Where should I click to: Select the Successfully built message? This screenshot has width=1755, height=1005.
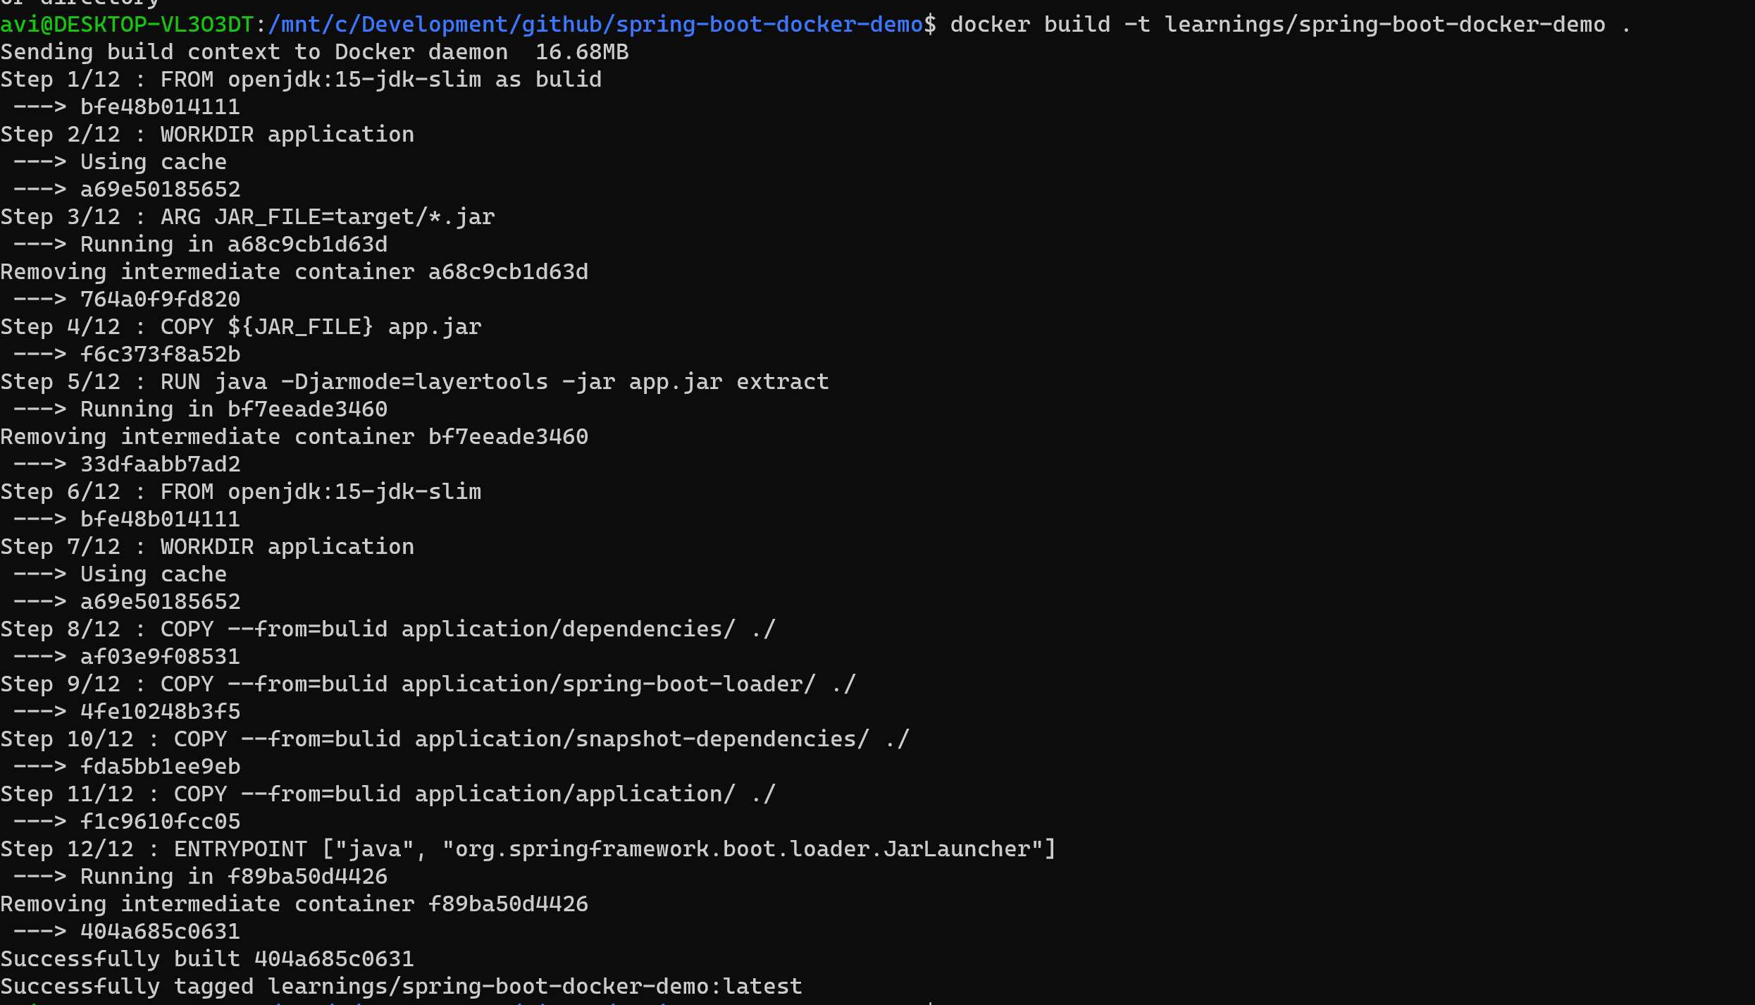point(206,958)
